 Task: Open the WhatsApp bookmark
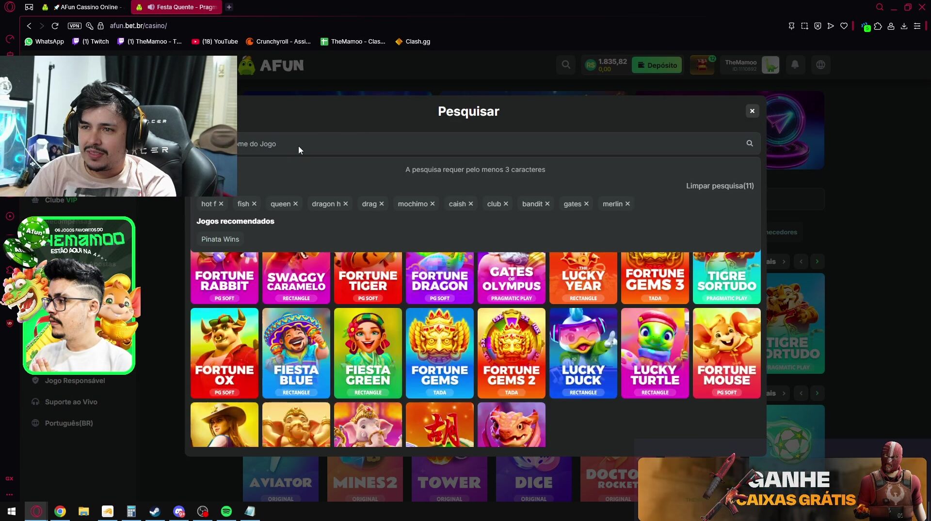(x=45, y=42)
